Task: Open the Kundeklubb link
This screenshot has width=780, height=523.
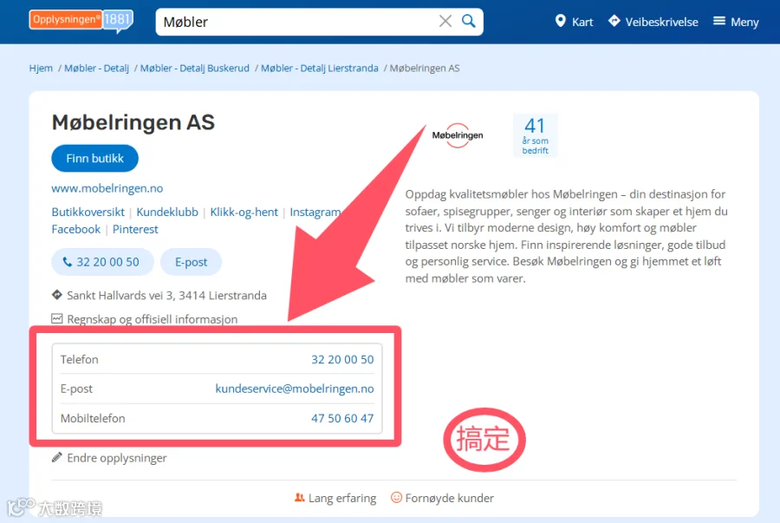Action: (167, 212)
